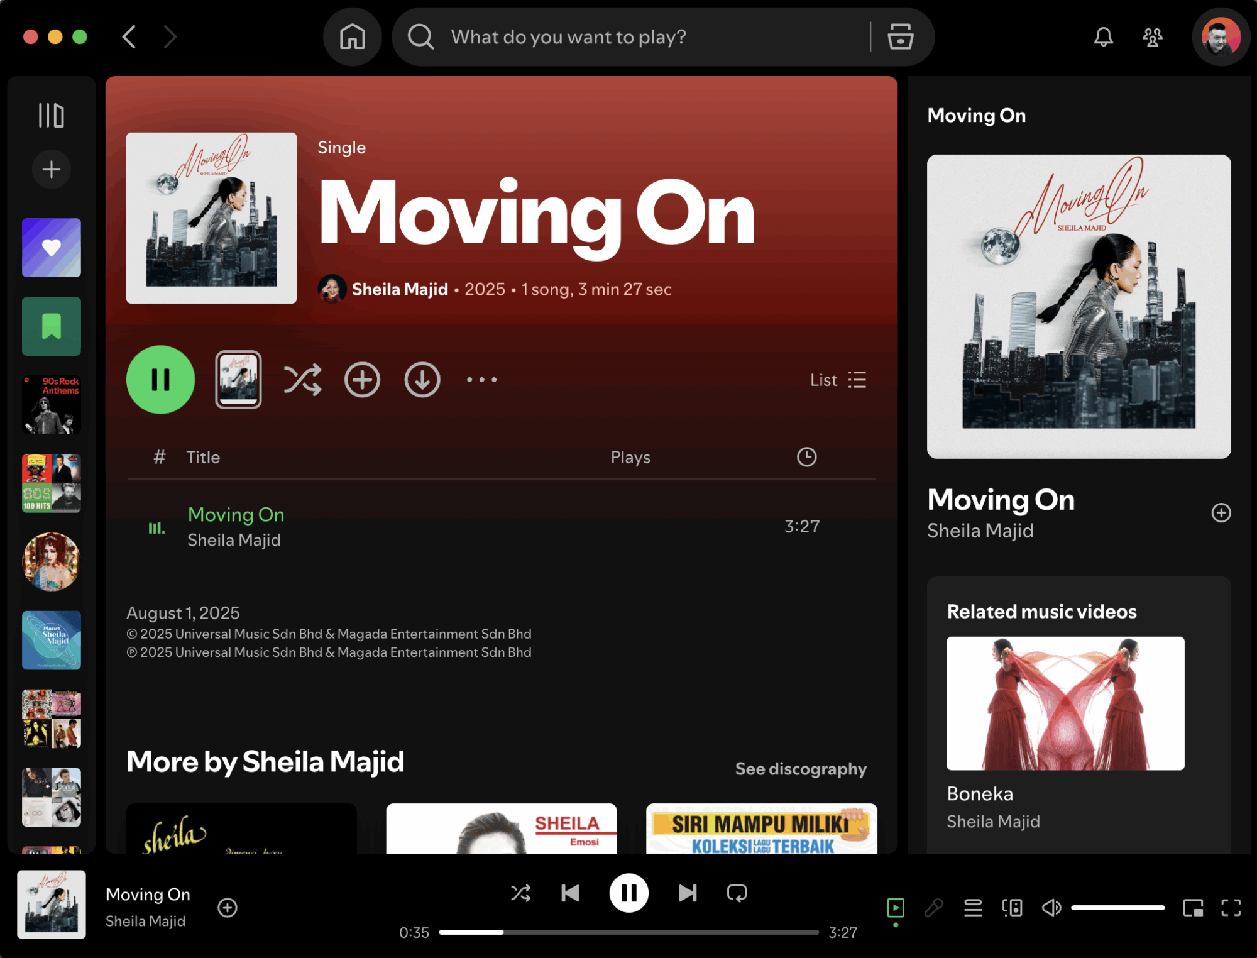The width and height of the screenshot is (1257, 958).
Task: Go to Home via the house icon
Action: click(352, 37)
